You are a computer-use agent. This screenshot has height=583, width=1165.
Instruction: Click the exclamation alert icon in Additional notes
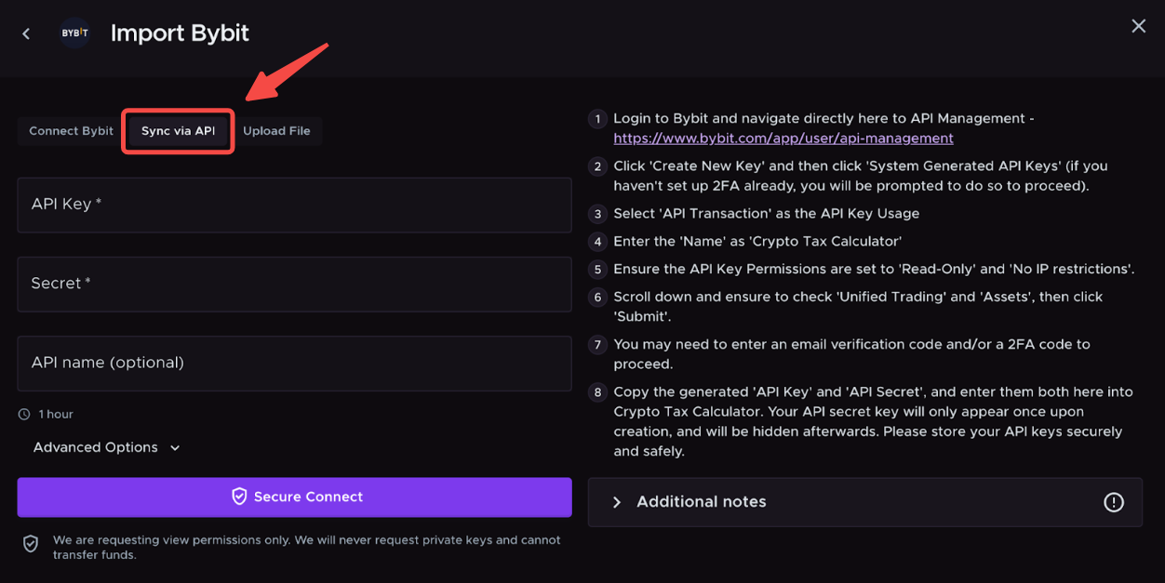pyautogui.click(x=1113, y=502)
